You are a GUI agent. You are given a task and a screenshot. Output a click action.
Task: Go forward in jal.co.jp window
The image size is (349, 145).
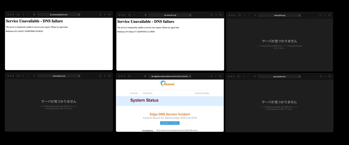[x=139, y=15]
